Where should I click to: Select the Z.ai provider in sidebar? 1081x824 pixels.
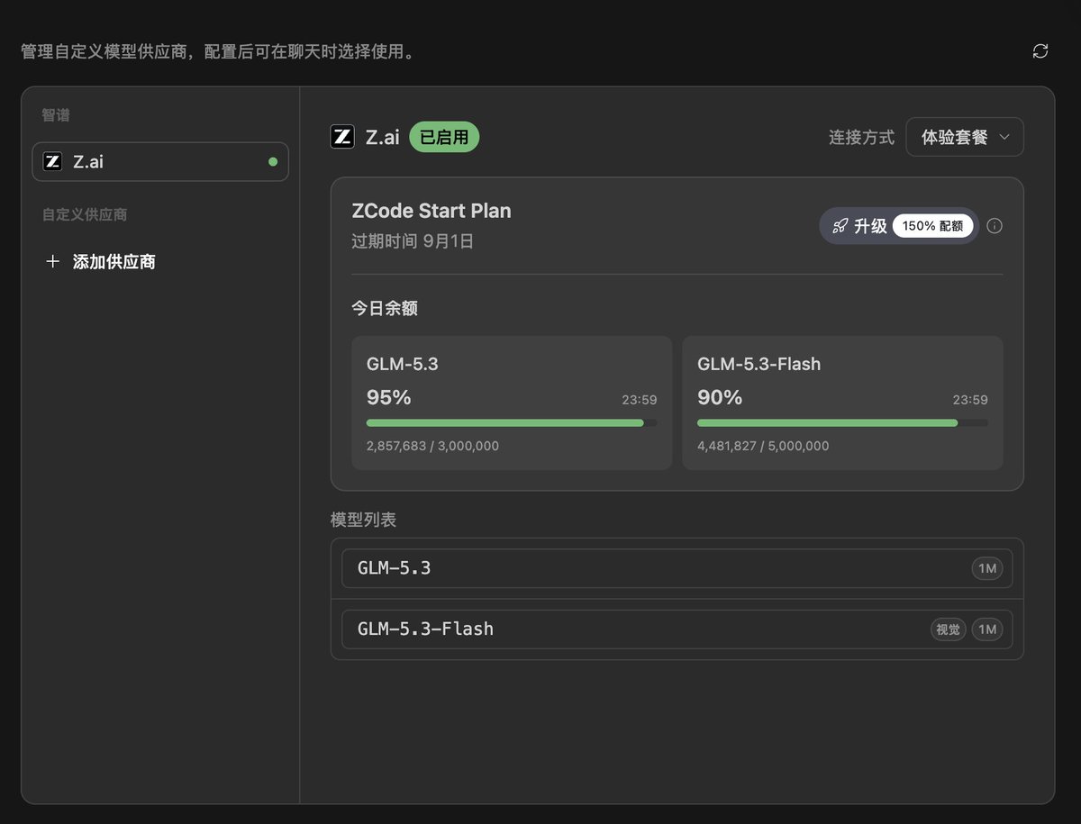(160, 162)
